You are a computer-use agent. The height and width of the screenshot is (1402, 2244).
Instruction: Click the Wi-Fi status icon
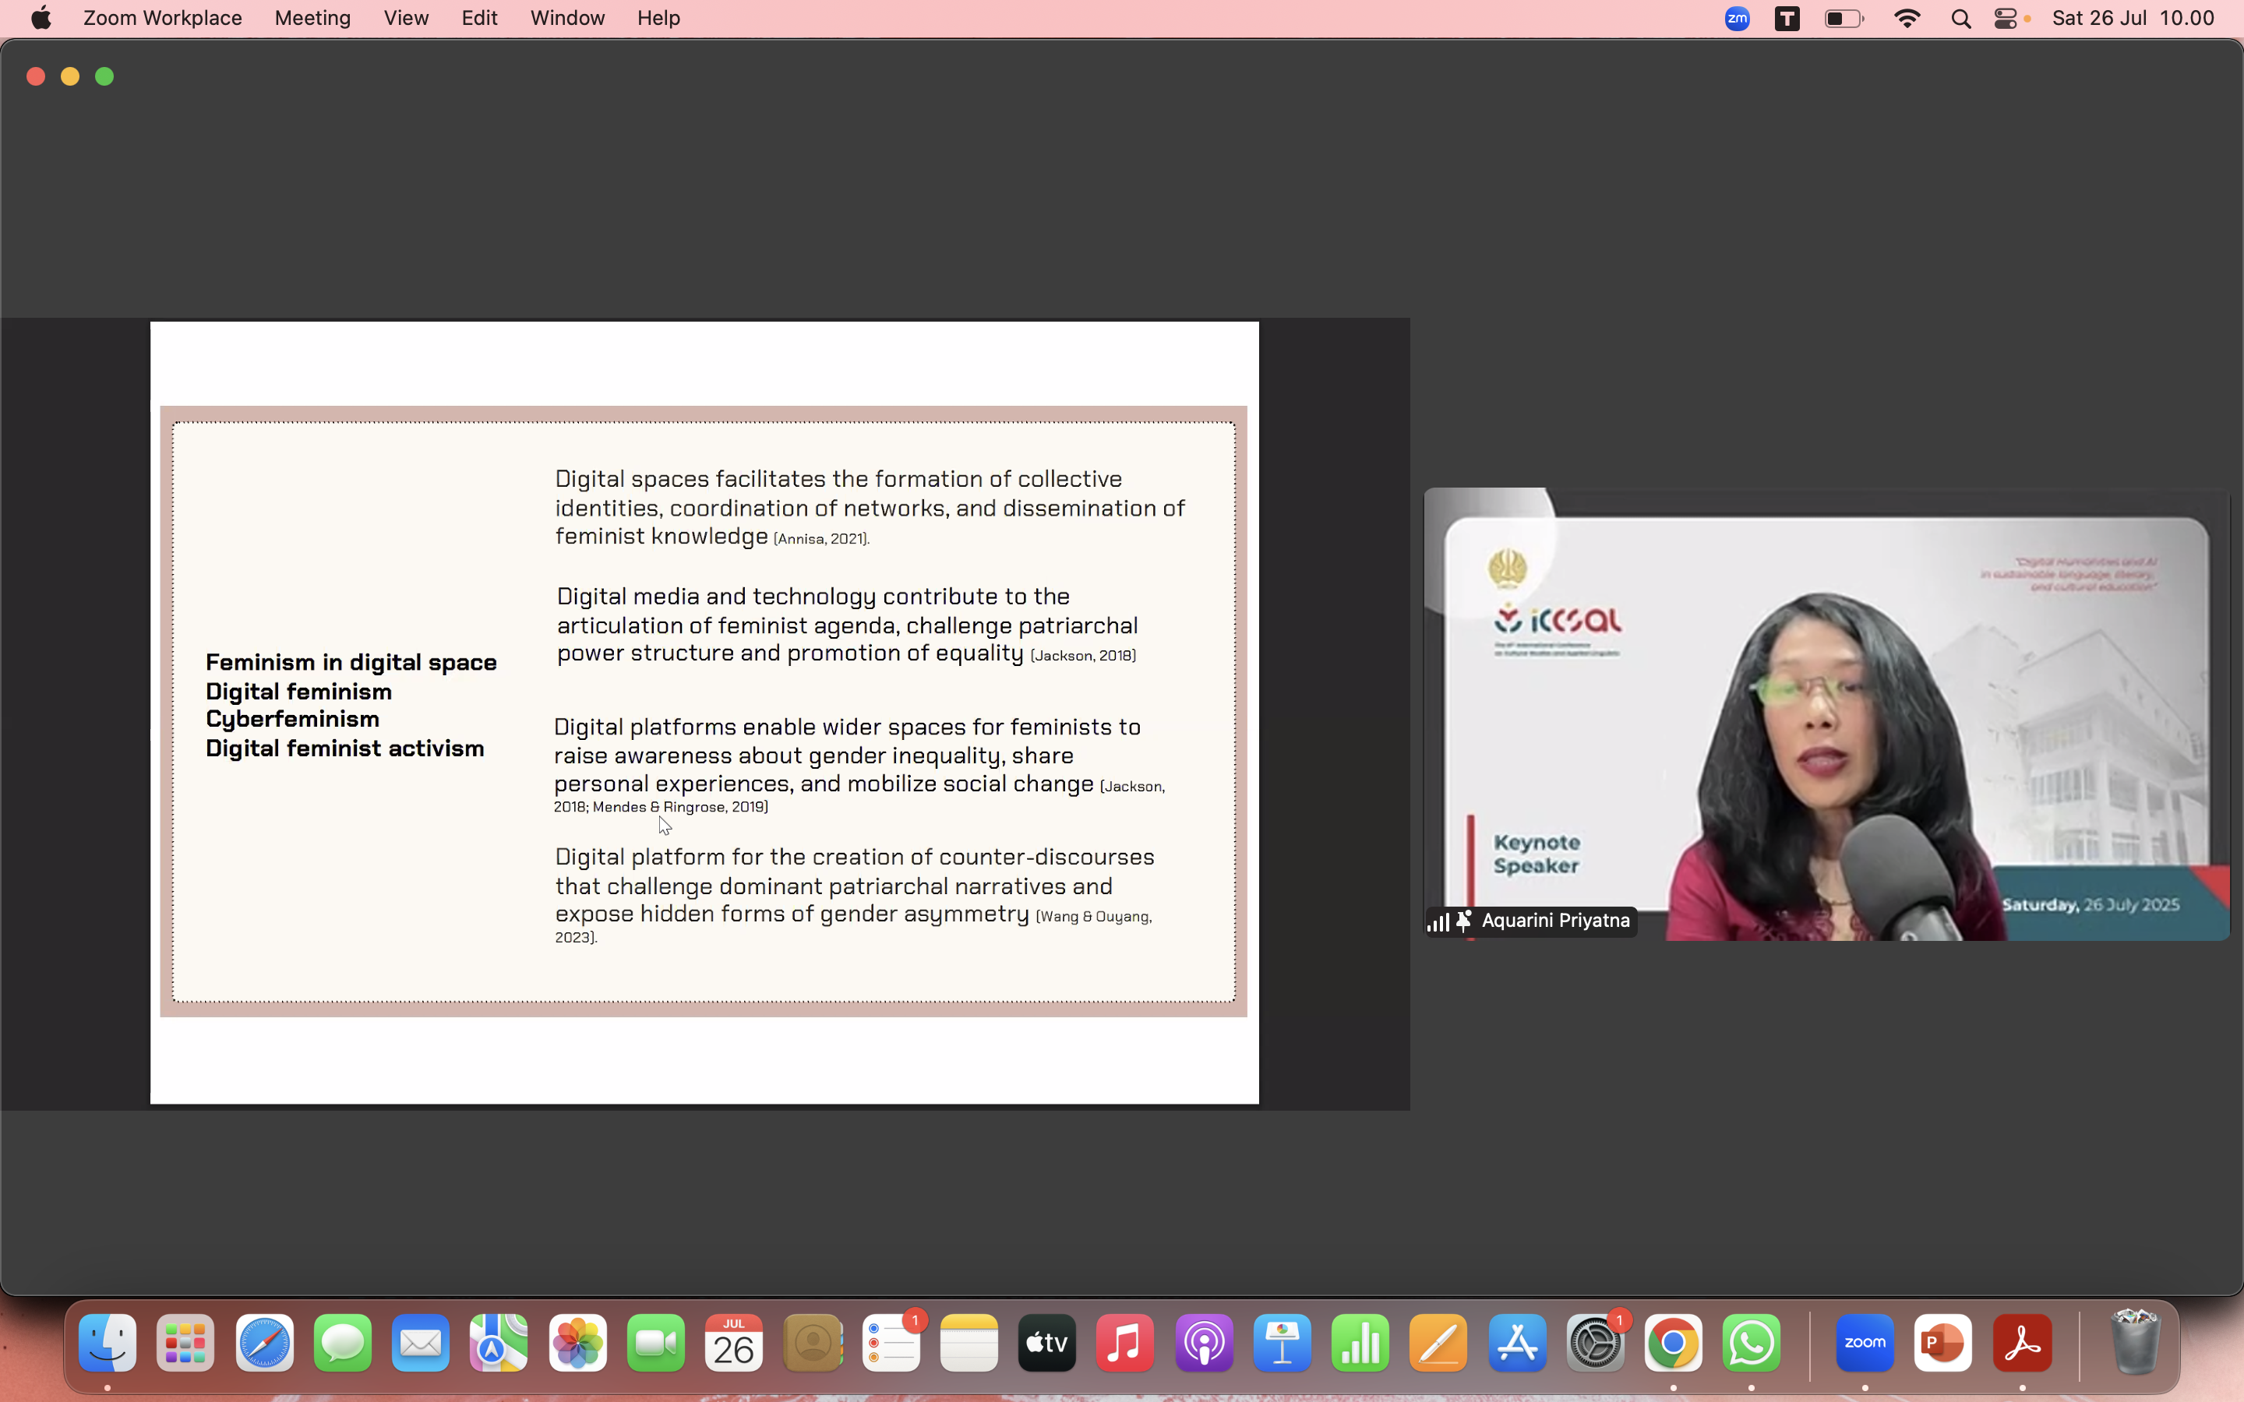1907,19
